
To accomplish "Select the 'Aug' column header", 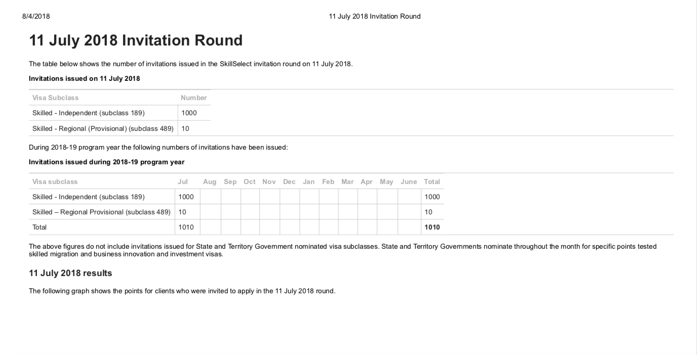I will coord(210,182).
